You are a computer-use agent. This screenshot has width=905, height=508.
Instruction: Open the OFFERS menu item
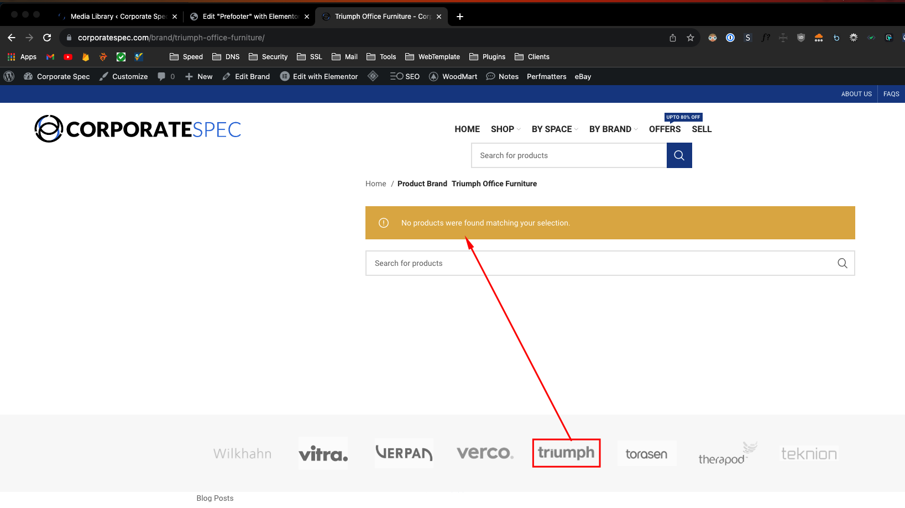point(665,129)
